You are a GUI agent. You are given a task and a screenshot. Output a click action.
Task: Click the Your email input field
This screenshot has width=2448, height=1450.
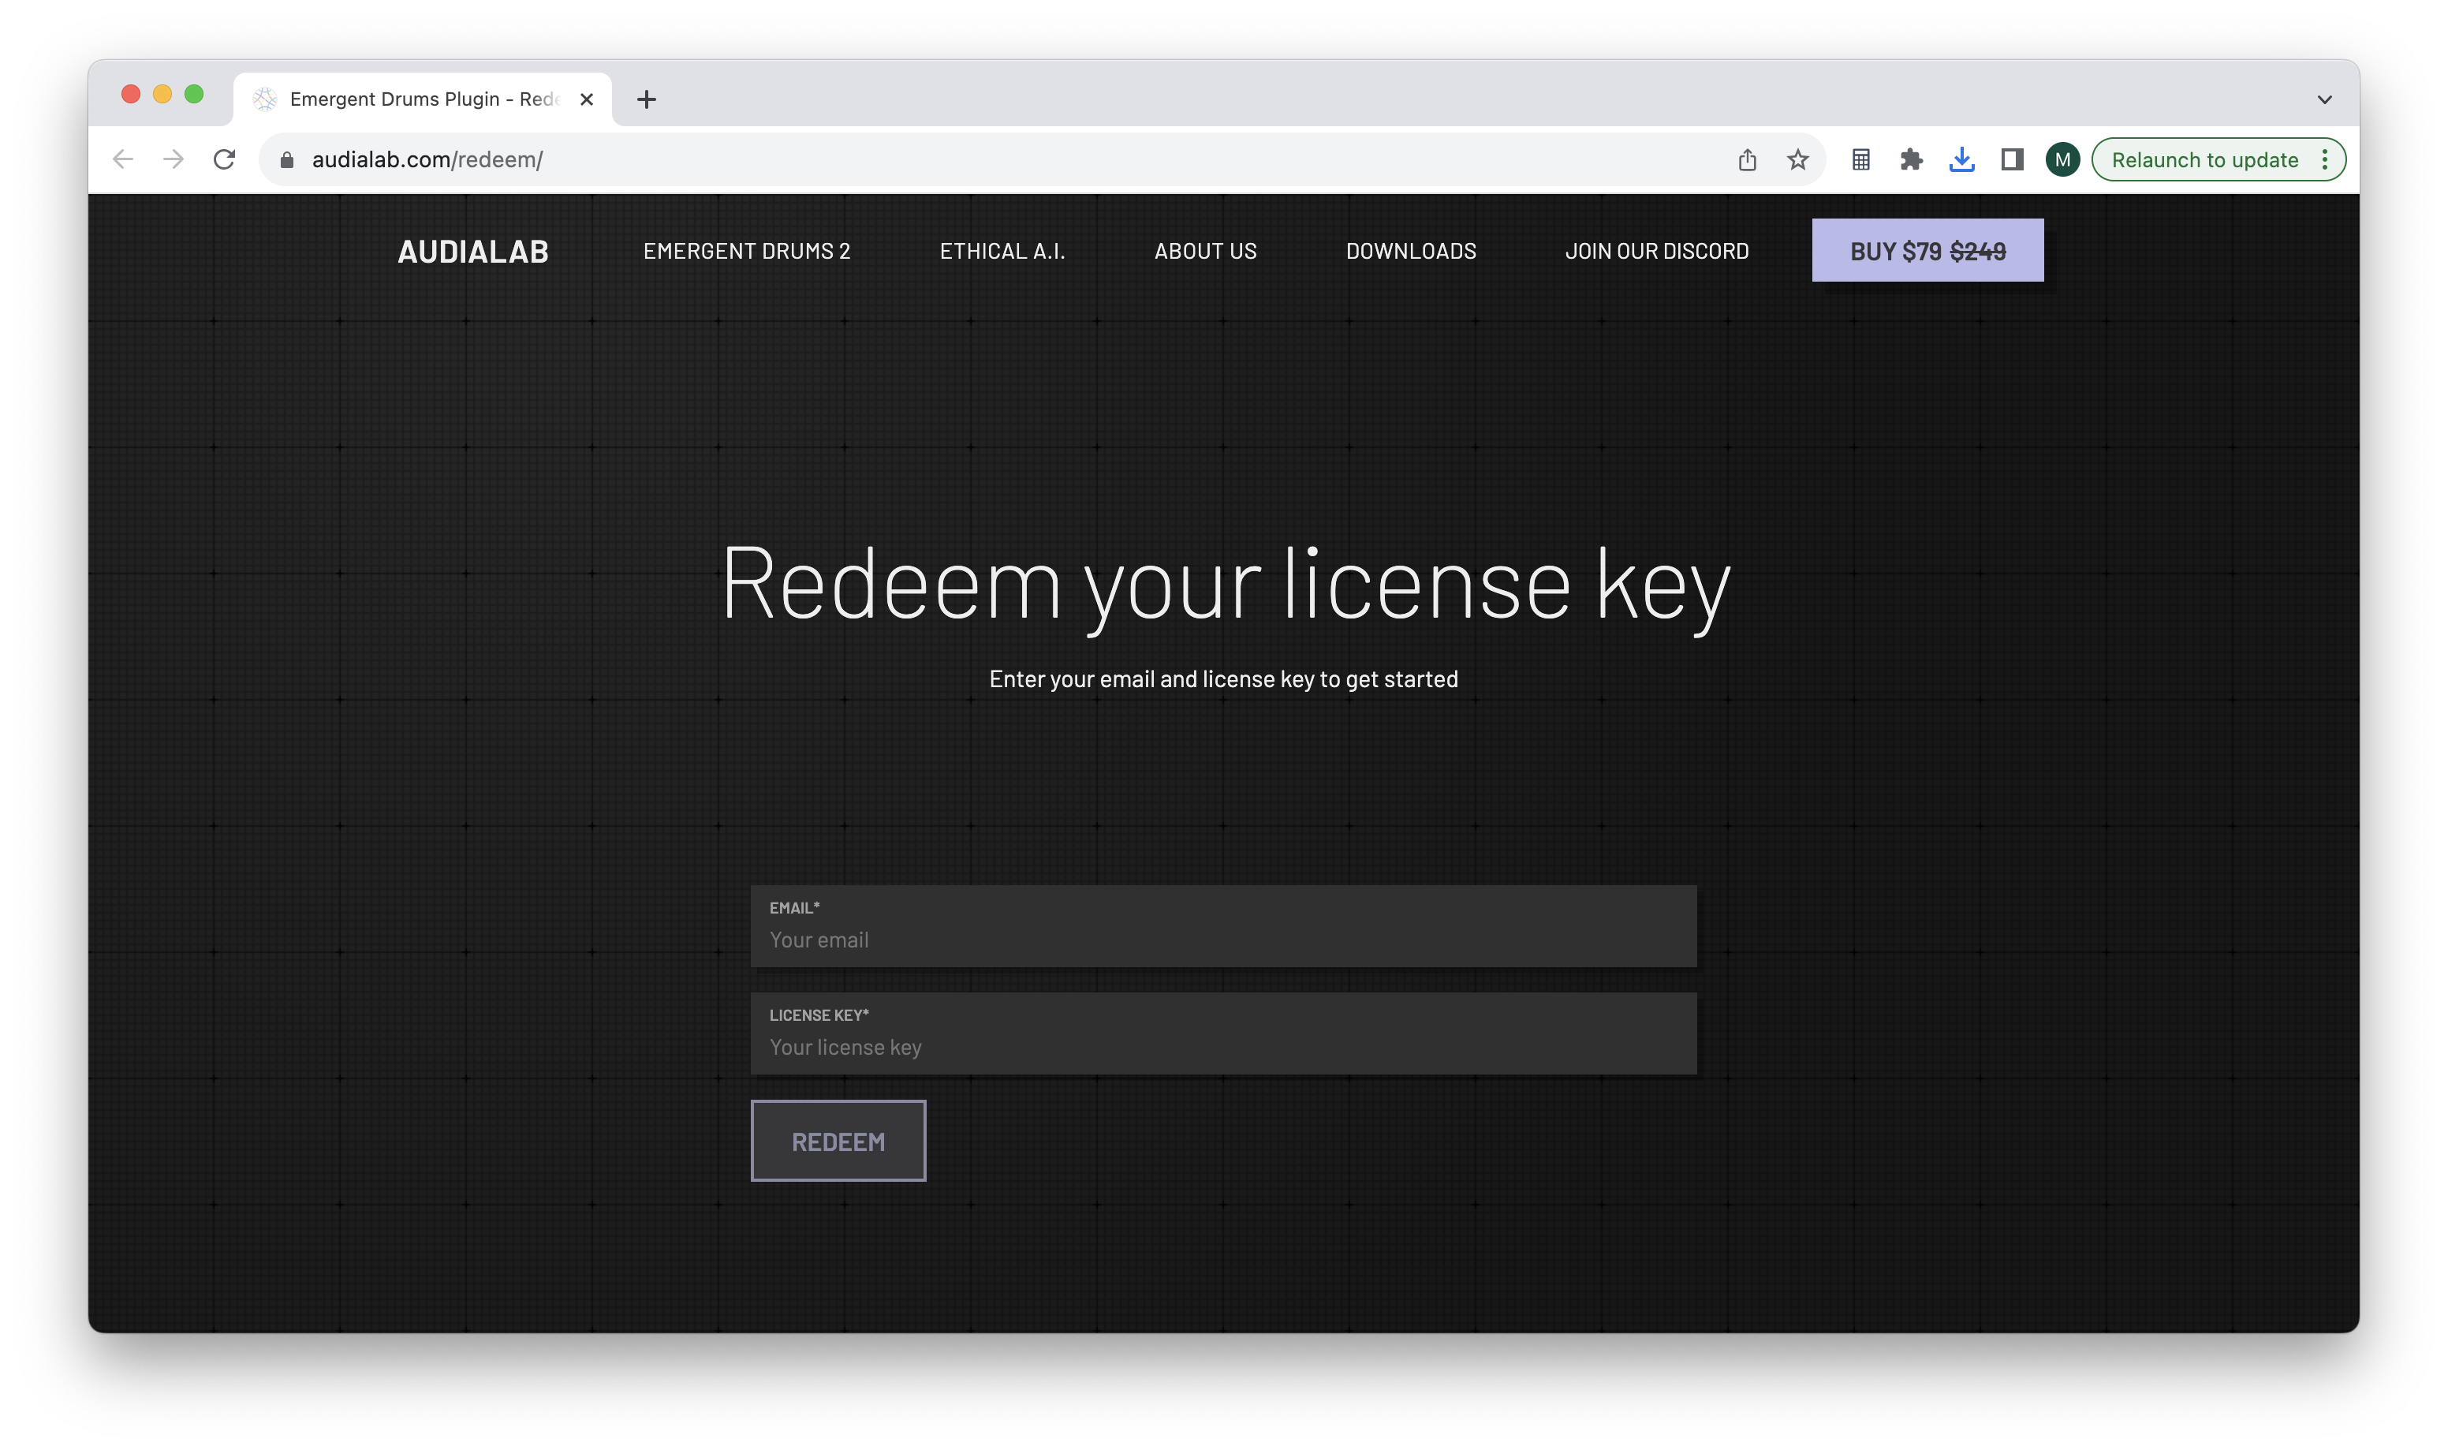tap(1222, 939)
